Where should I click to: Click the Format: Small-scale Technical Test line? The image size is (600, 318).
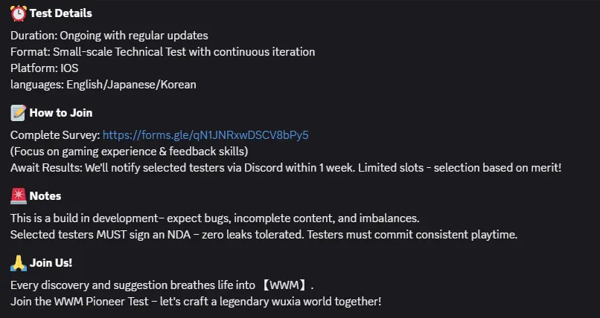pos(162,52)
